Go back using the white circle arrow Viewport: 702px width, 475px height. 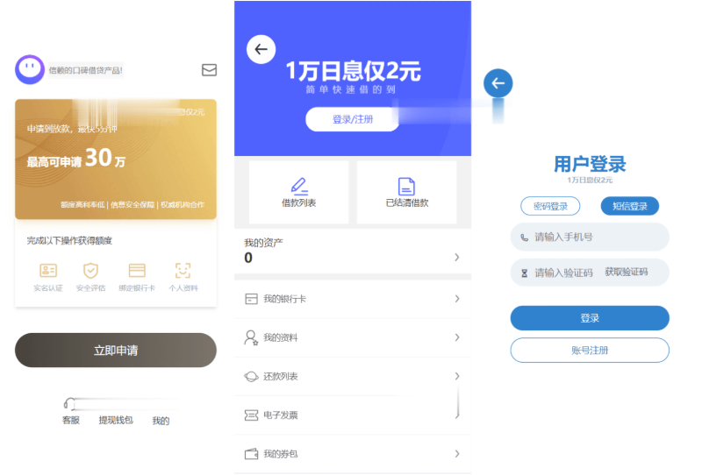(x=261, y=49)
